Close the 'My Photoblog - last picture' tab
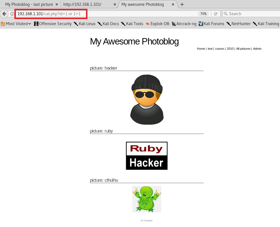The height and width of the screenshot is (227, 280). [x=57, y=4]
